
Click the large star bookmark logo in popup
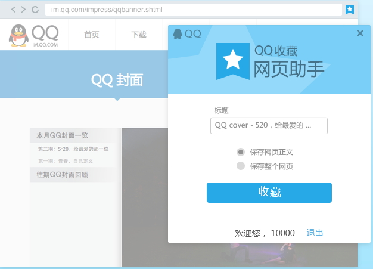click(x=233, y=61)
